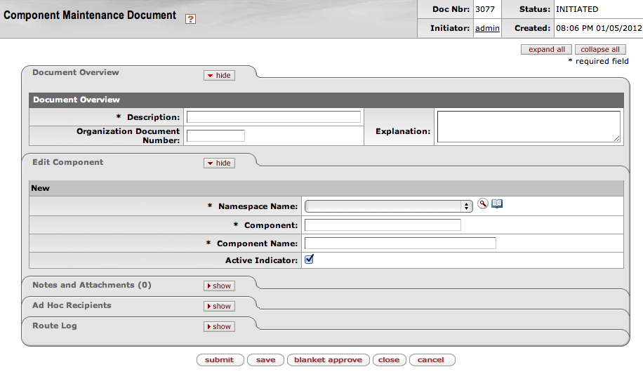This screenshot has width=643, height=388.
Task: Click the blanket approve button
Action: [x=329, y=360]
